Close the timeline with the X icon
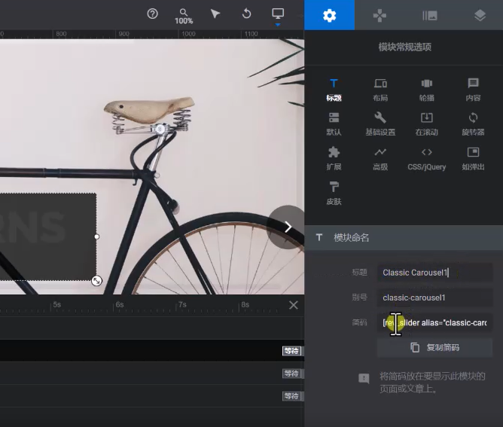503x427 pixels. click(x=293, y=305)
